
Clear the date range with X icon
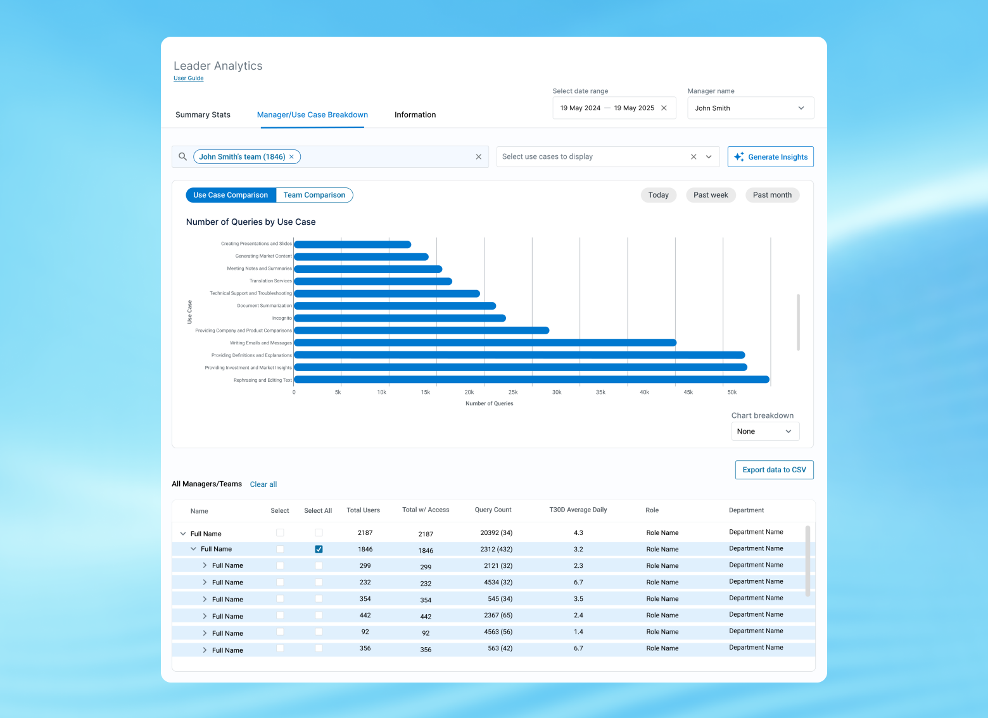(x=664, y=108)
